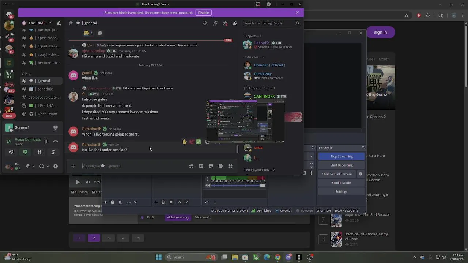Image resolution: width=468 pixels, height=263 pixels.
Task: Play the browser video player
Action: 78,182
